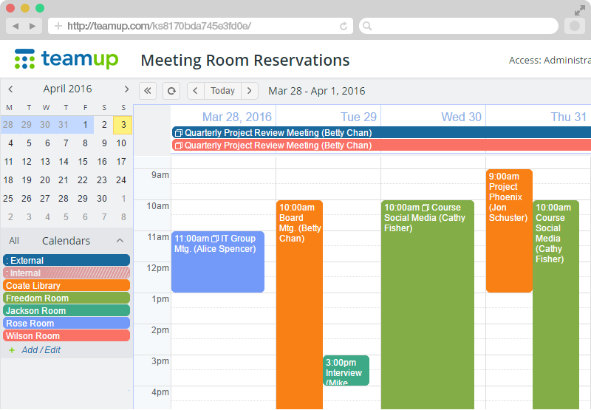591x410 pixels.
Task: Click the plus icon in the address bar
Action: coord(58,26)
